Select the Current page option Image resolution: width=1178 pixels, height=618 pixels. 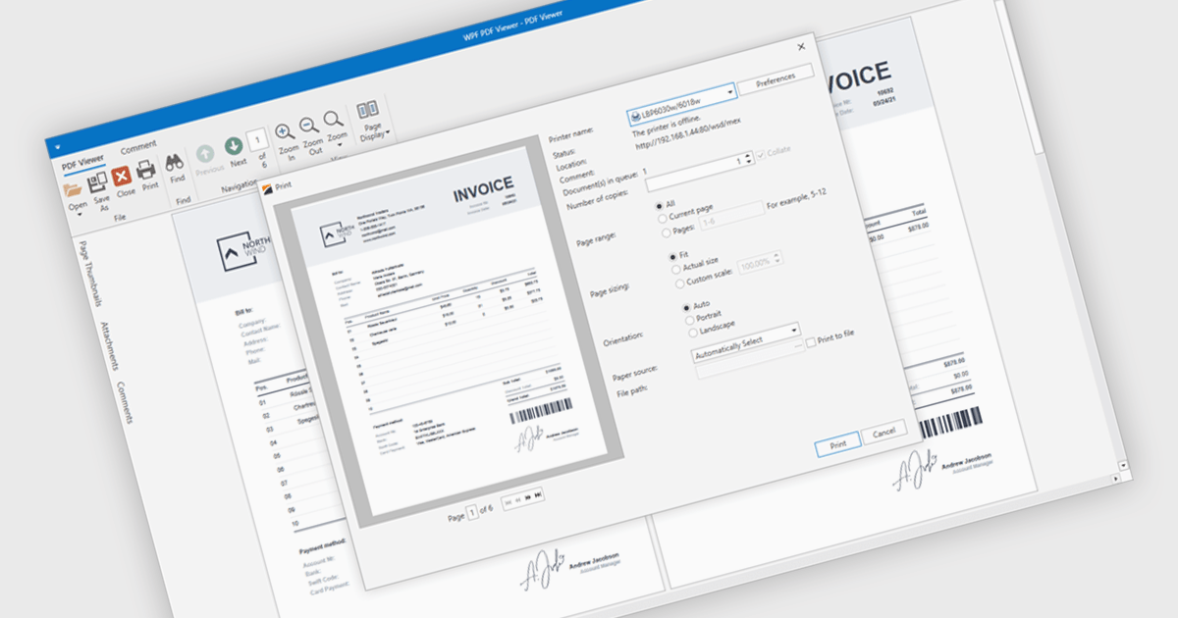661,220
